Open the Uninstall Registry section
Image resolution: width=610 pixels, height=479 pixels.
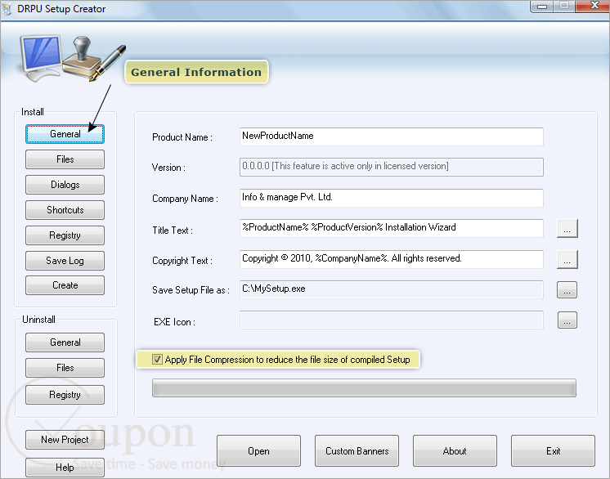[x=65, y=395]
